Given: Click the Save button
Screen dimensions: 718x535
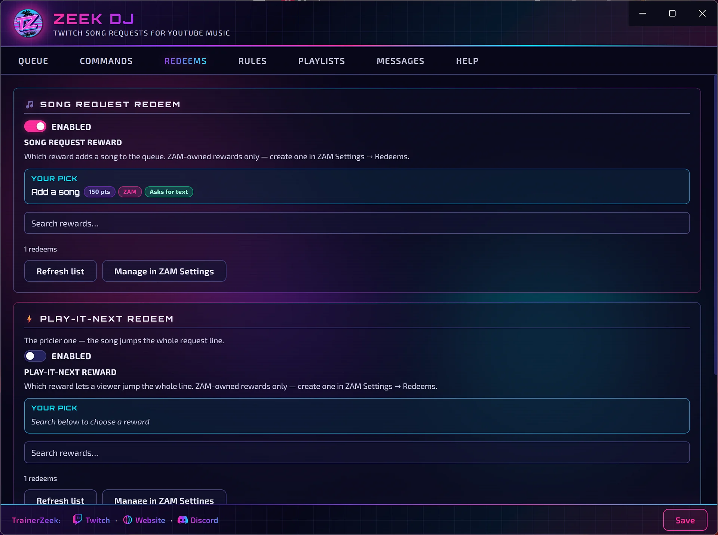Looking at the screenshot, I should coord(685,520).
